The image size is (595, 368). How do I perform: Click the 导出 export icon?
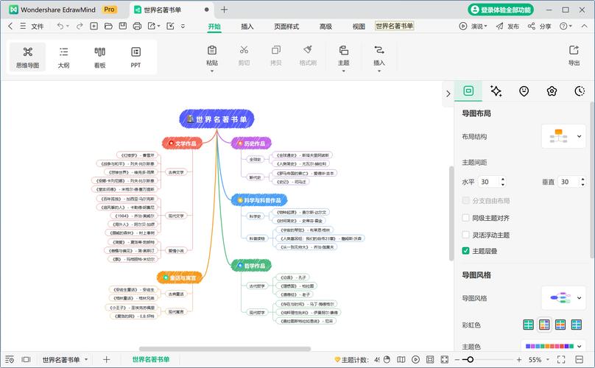574,55
